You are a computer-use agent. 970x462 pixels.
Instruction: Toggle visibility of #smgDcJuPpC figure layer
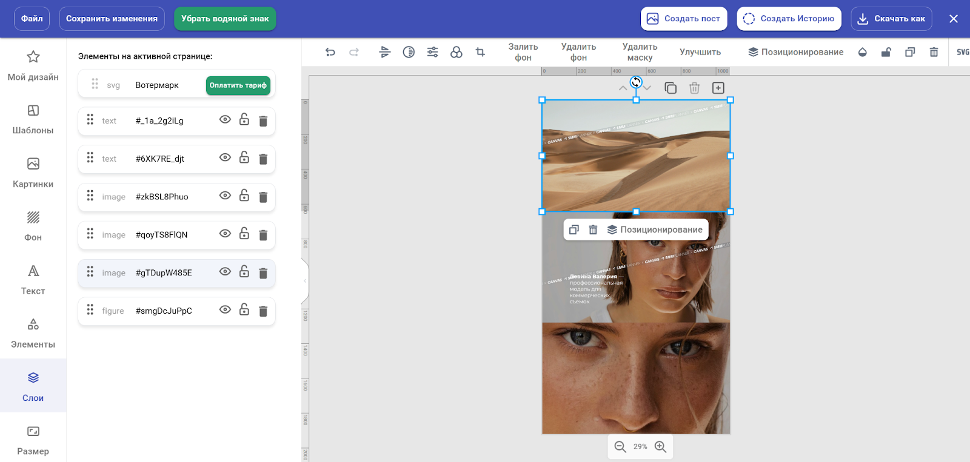click(x=225, y=310)
